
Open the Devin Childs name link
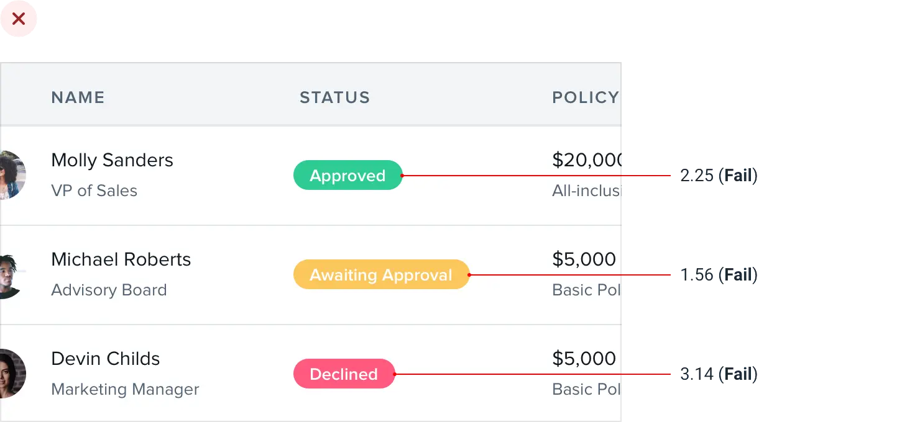pyautogui.click(x=105, y=359)
